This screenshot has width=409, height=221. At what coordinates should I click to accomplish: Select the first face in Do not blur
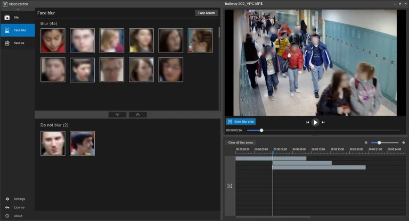click(x=53, y=143)
